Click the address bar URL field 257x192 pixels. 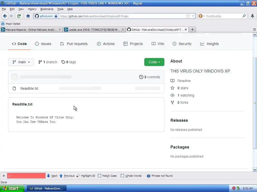click(x=122, y=16)
